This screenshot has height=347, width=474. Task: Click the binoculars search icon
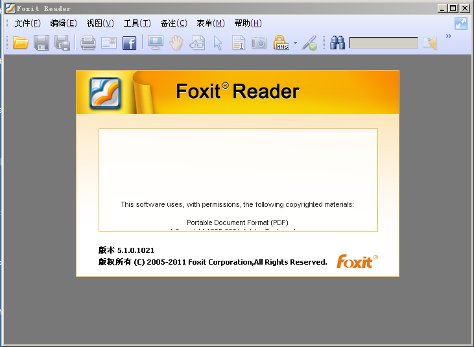tap(337, 43)
